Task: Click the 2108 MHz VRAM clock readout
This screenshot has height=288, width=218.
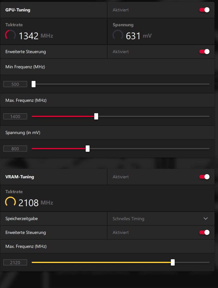Action: (29, 203)
